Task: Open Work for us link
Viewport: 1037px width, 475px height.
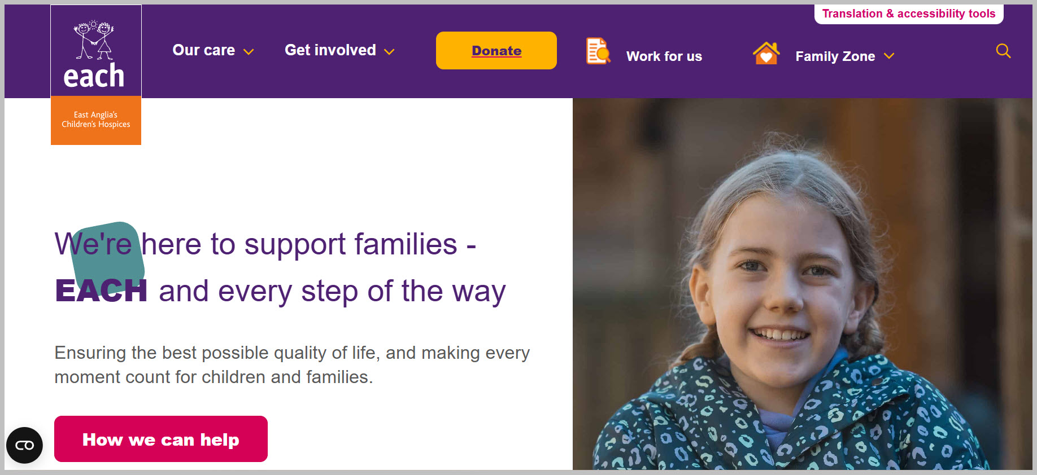Action: click(664, 56)
